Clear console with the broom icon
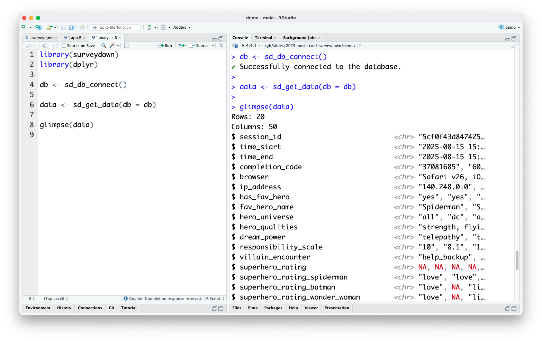This screenshot has height=341, width=542. (514, 46)
